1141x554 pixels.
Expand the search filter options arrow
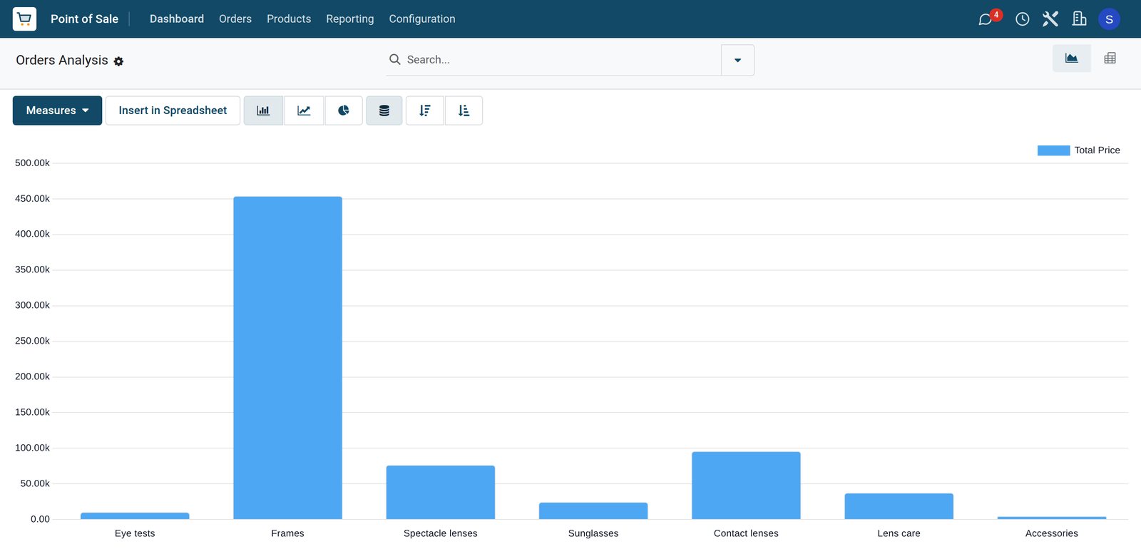point(737,60)
